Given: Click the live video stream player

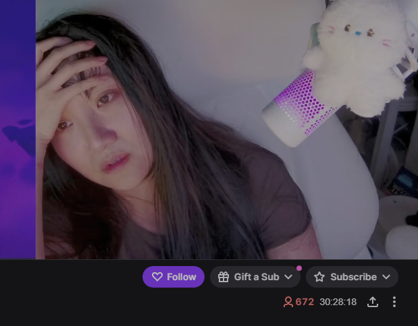Looking at the screenshot, I should point(227,129).
